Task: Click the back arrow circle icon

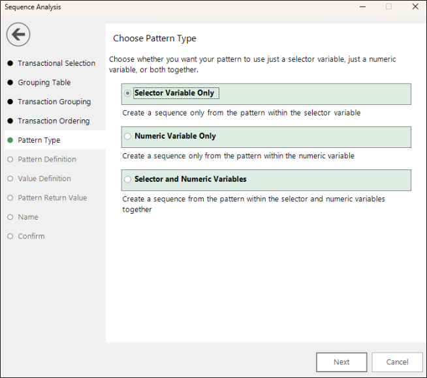Action: click(x=18, y=35)
